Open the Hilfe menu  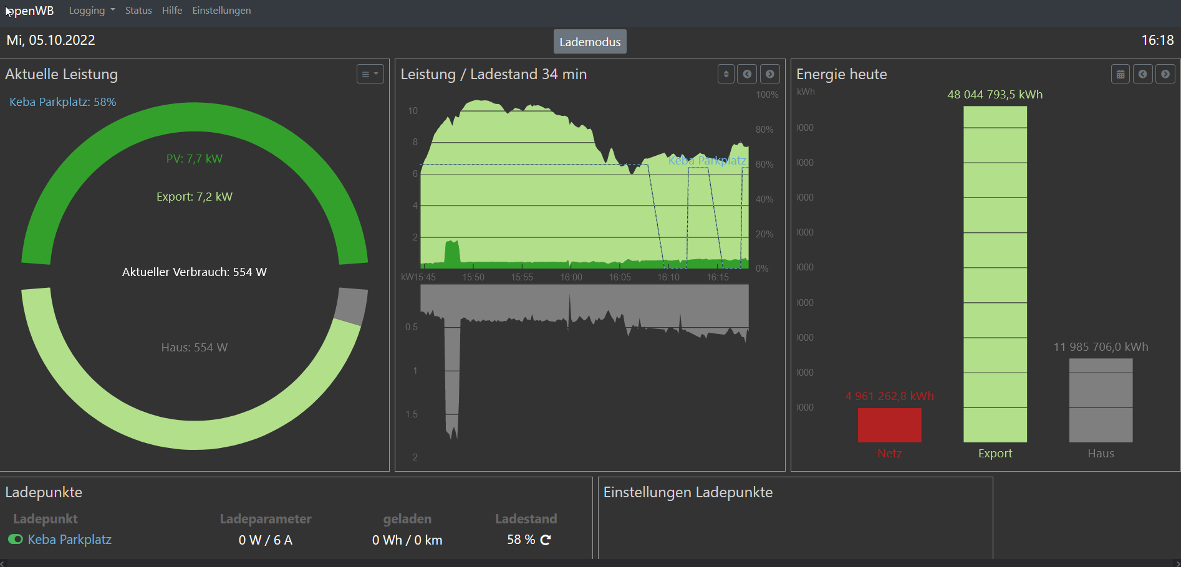click(172, 11)
